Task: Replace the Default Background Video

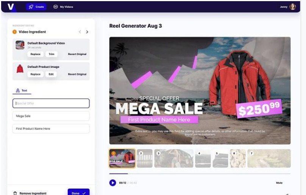Action: click(35, 54)
